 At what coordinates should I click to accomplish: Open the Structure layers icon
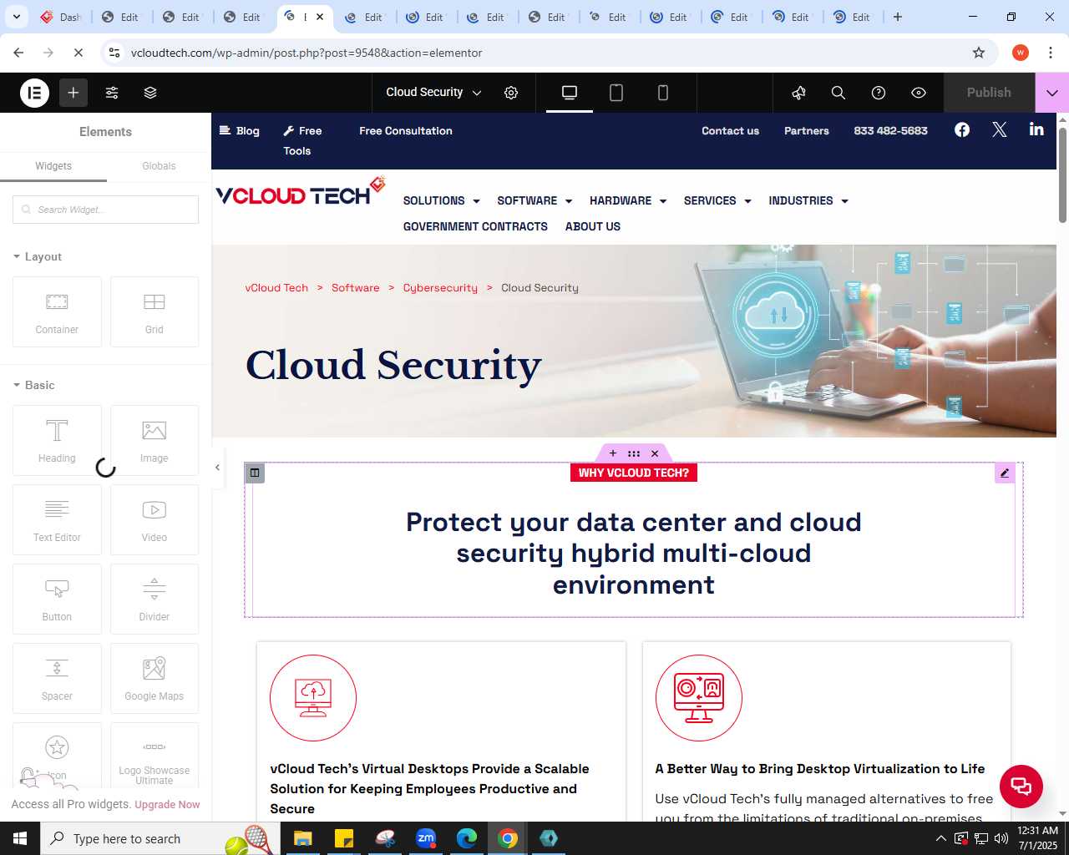tap(150, 93)
